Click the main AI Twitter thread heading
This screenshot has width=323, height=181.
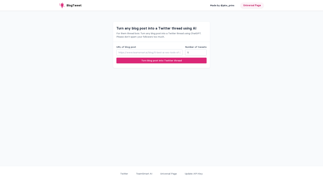pos(156,28)
